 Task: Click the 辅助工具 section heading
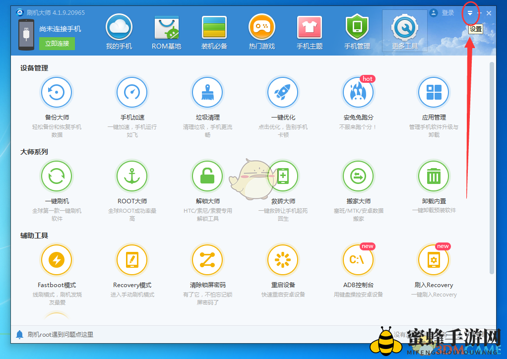(x=34, y=236)
